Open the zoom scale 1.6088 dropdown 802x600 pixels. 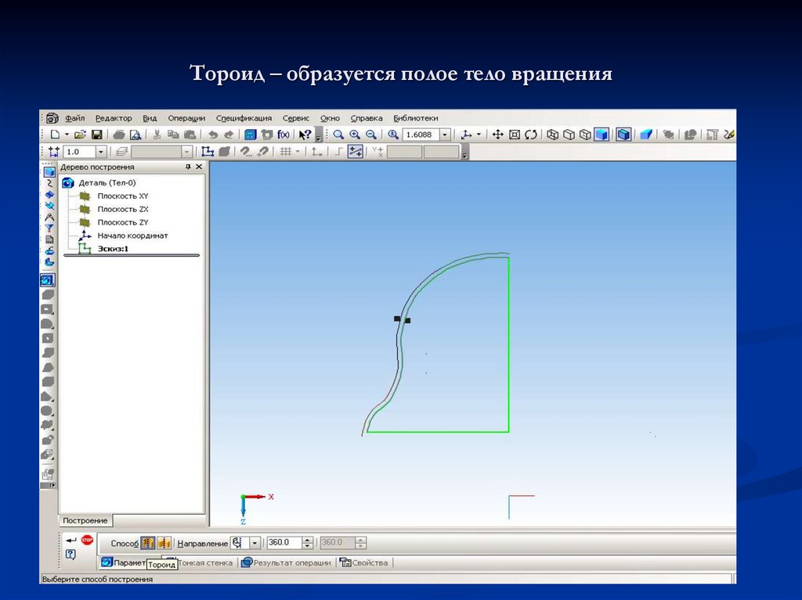pyautogui.click(x=445, y=135)
